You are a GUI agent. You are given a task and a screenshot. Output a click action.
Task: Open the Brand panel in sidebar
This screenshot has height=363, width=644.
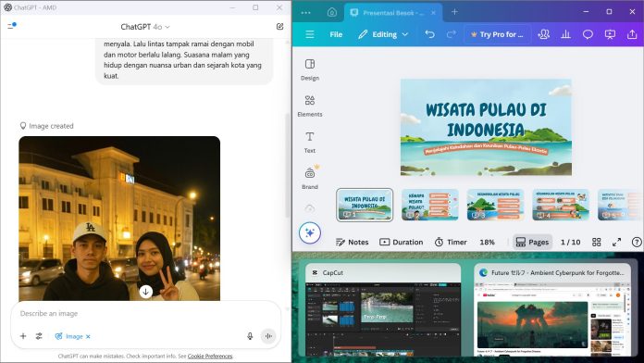310,178
